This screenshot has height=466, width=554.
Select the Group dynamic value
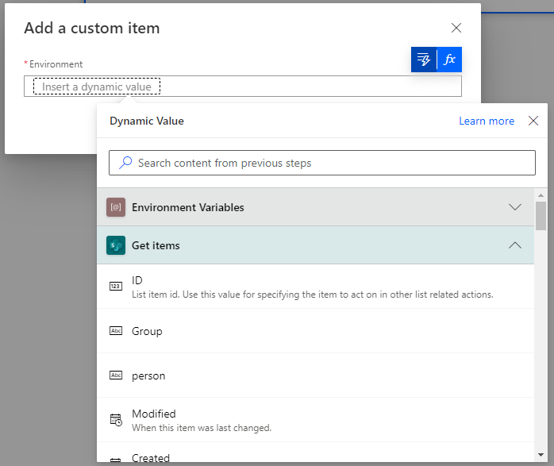click(315, 331)
